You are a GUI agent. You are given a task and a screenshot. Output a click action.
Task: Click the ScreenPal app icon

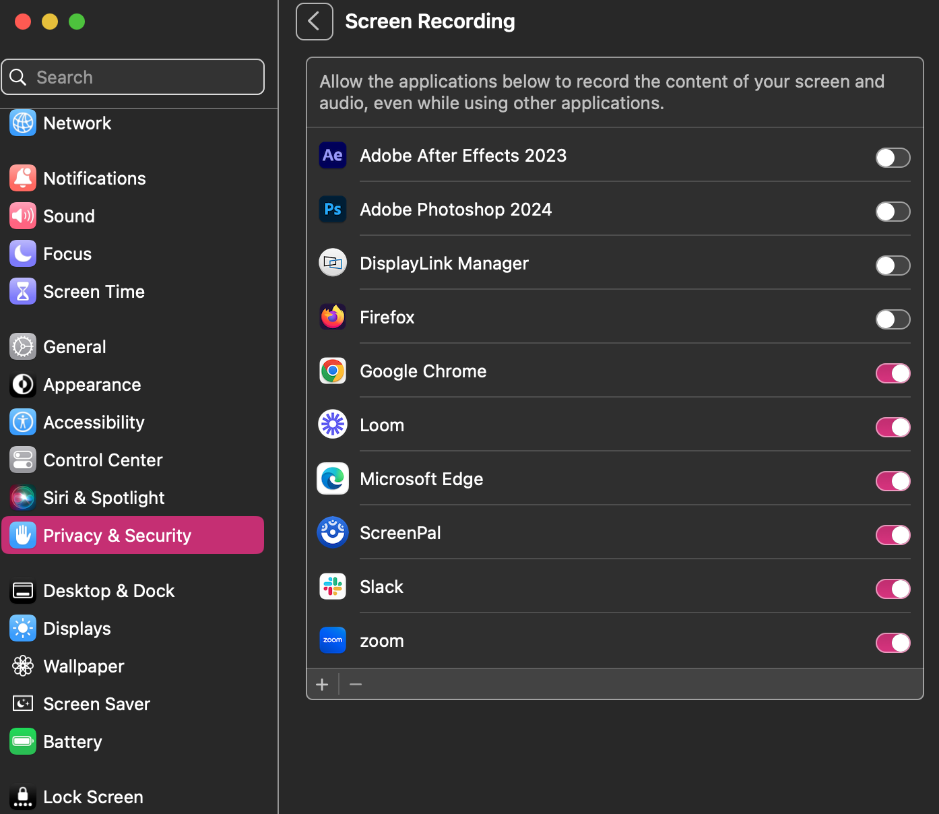point(333,532)
